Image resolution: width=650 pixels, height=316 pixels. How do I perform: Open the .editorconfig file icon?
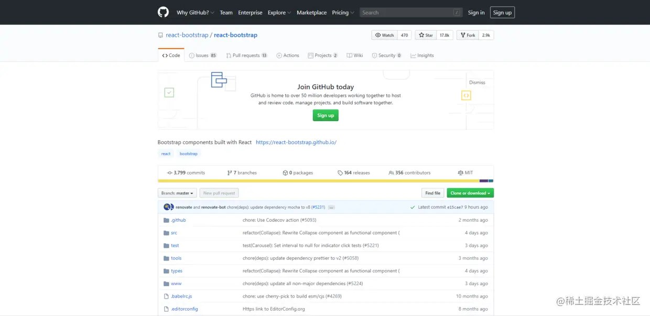coord(166,309)
